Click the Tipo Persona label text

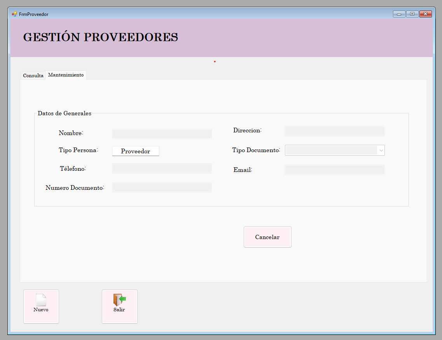tap(79, 150)
